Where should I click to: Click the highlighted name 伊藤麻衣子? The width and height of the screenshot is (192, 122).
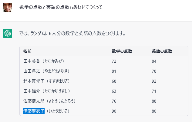[34, 111]
